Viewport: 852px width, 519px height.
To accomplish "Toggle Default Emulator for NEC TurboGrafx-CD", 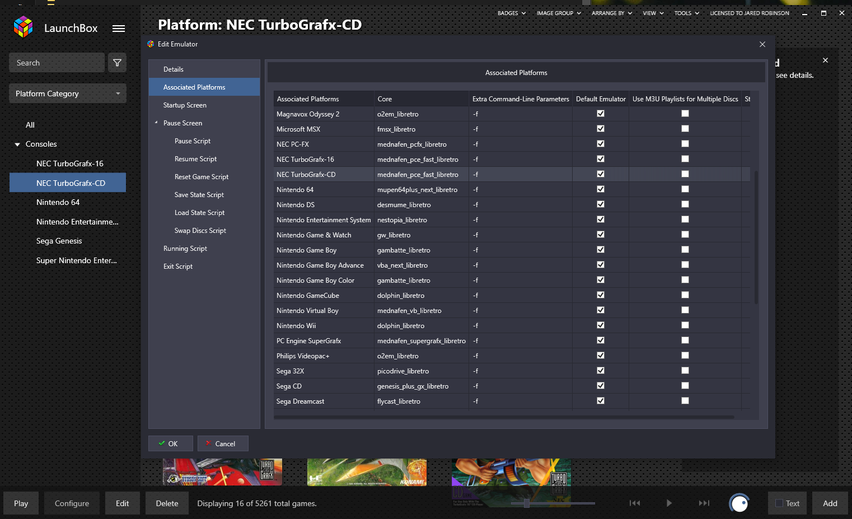I will pos(601,174).
